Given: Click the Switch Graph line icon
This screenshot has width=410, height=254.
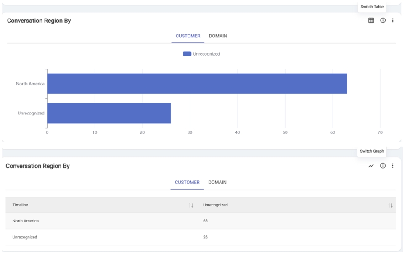Looking at the screenshot, I should click(371, 166).
